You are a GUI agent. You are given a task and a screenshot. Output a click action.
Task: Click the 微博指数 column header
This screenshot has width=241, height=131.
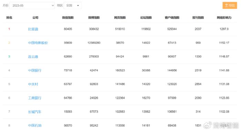(94, 18)
